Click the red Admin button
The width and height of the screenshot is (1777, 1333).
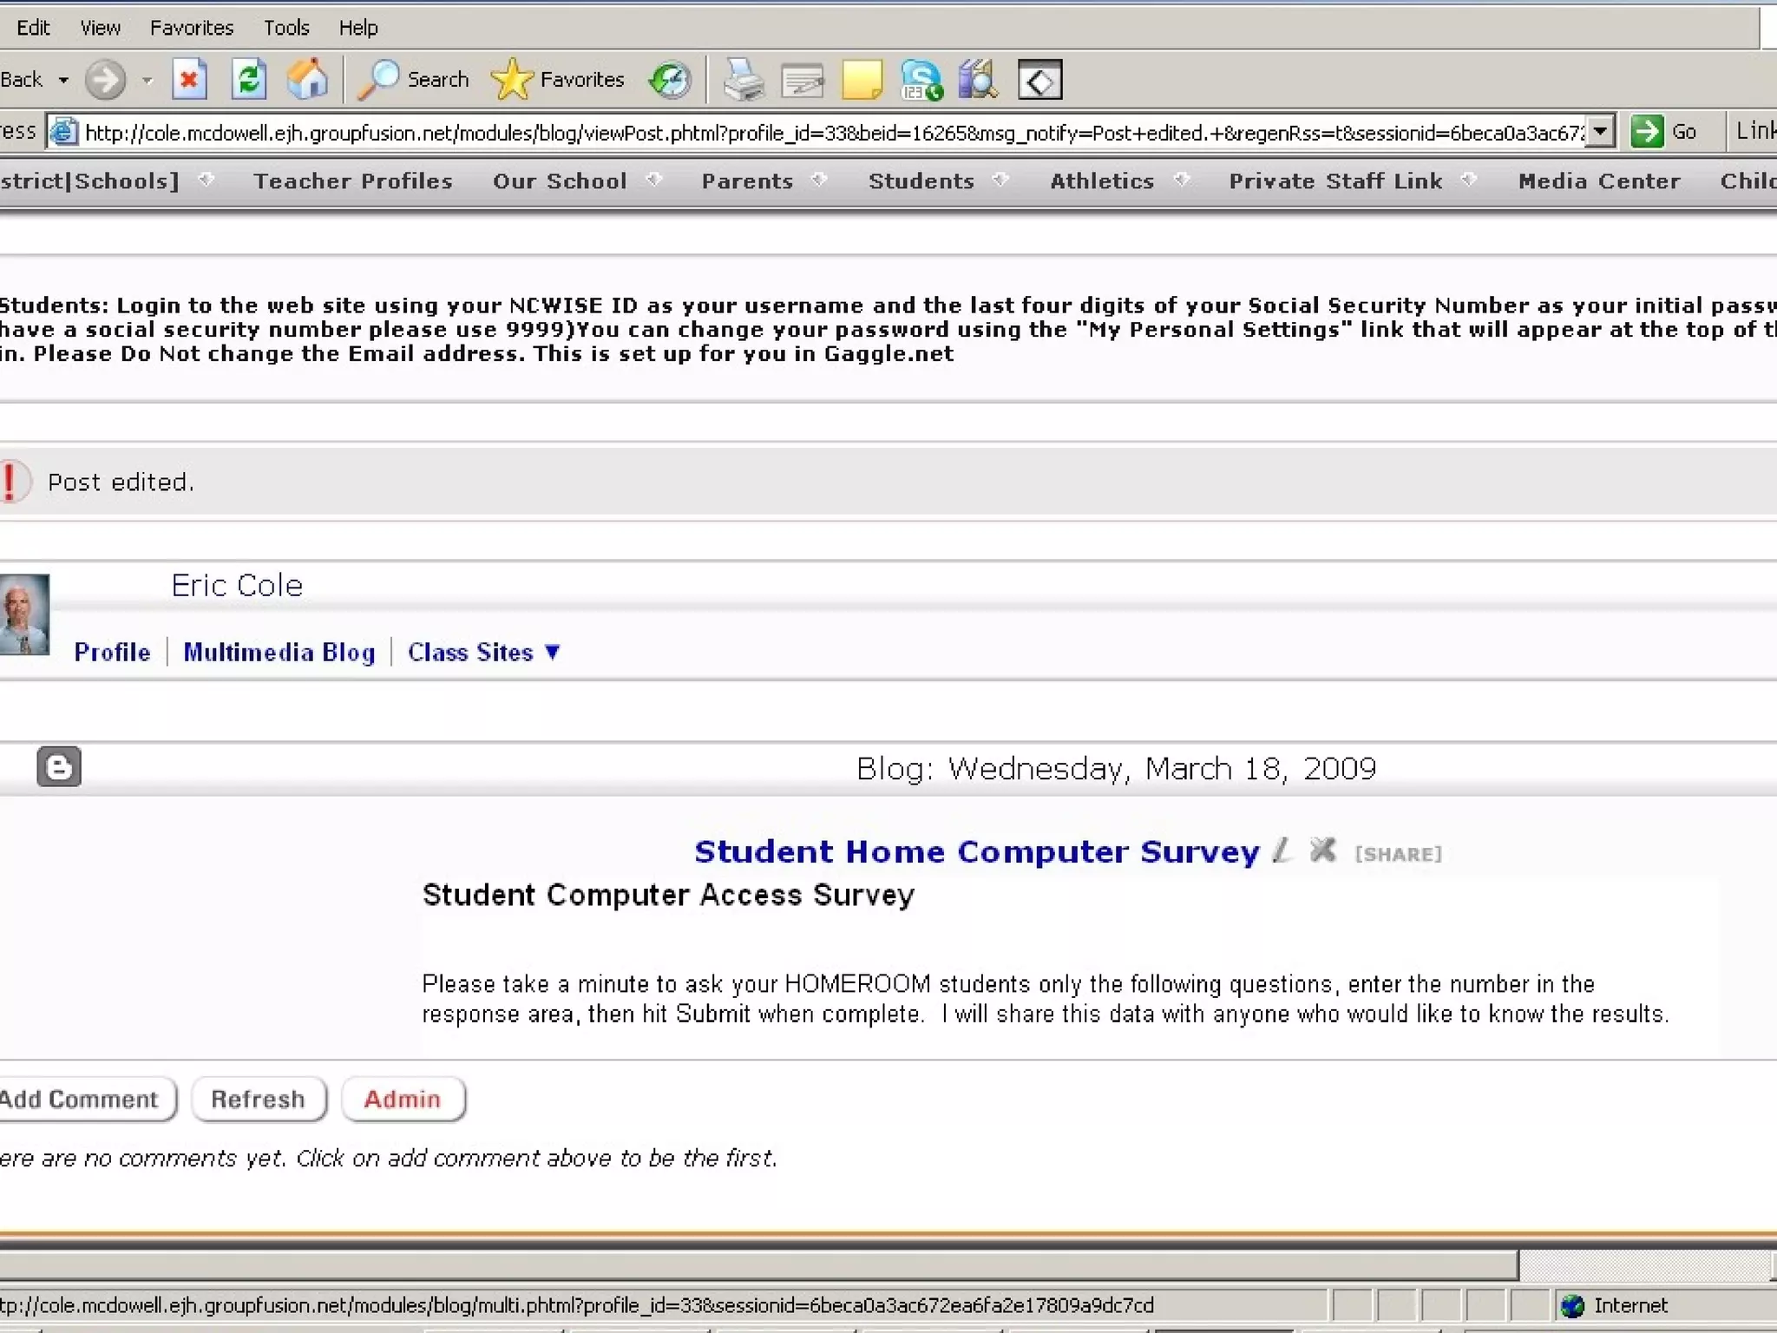coord(403,1100)
